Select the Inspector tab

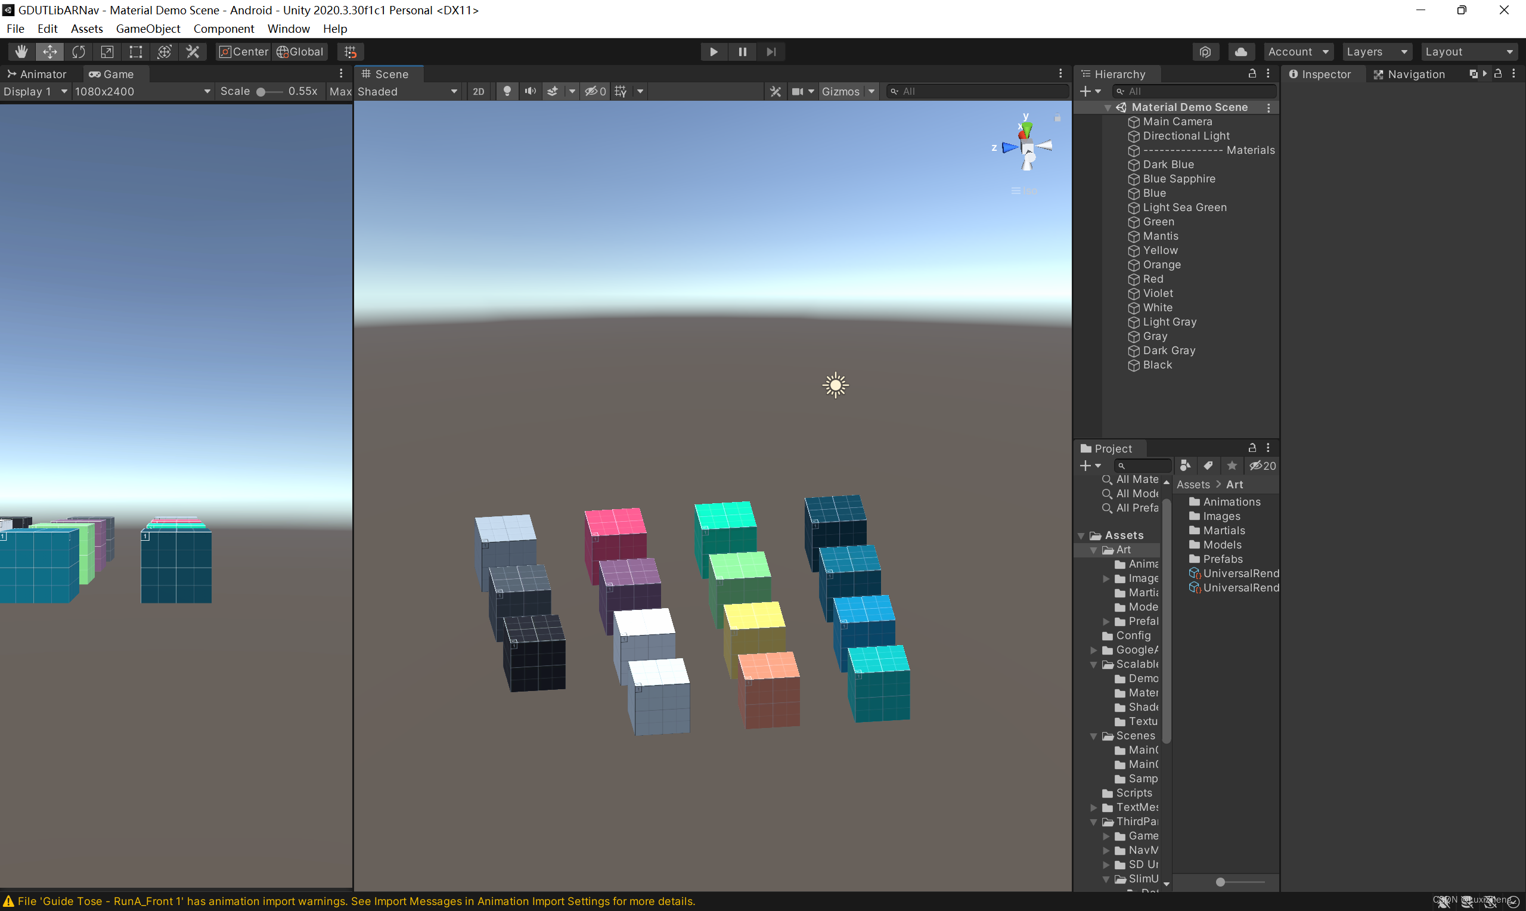click(1320, 74)
